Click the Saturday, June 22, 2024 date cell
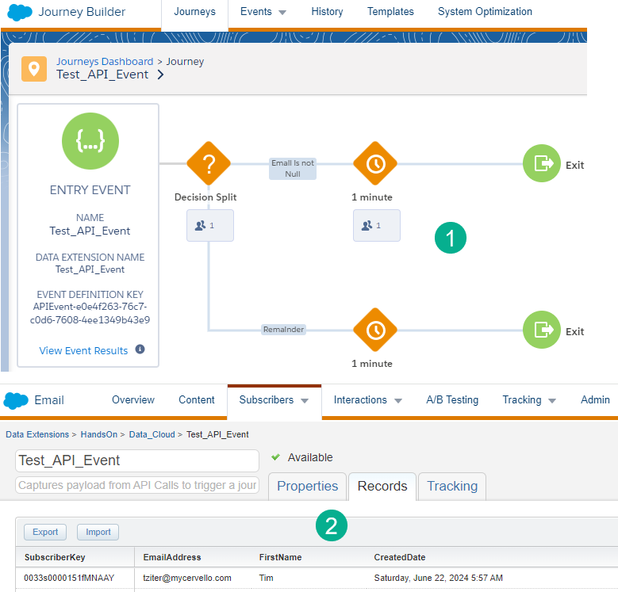The width and height of the screenshot is (618, 592). [438, 578]
